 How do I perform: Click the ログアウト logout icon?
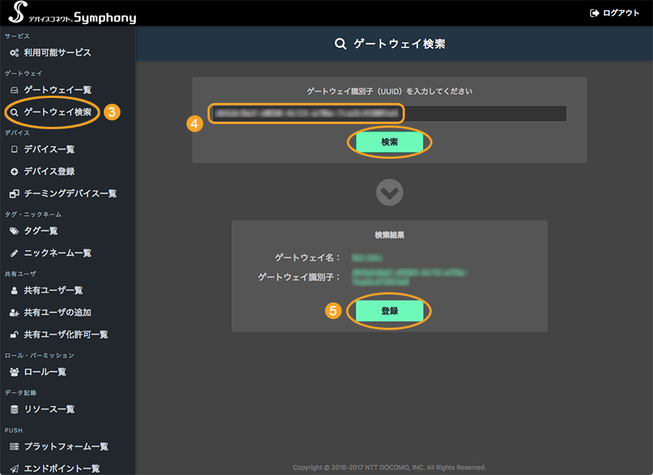tap(594, 13)
